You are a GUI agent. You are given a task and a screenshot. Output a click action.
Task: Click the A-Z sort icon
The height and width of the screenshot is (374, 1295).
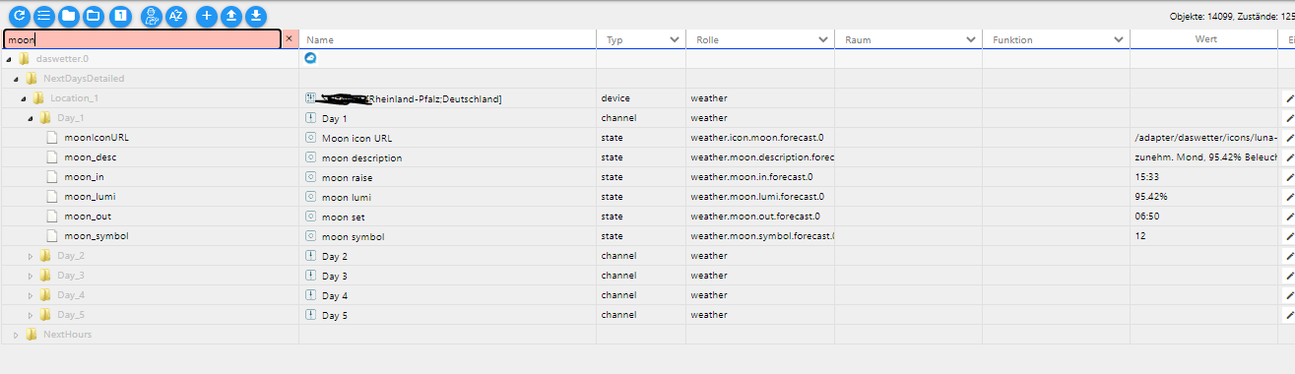(175, 15)
